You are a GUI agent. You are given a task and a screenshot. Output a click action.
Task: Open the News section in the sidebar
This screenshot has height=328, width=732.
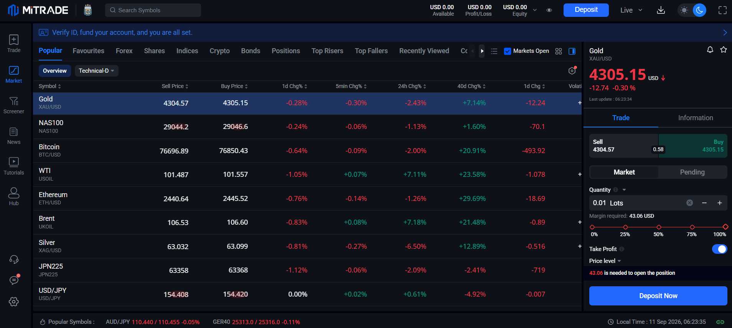click(14, 135)
